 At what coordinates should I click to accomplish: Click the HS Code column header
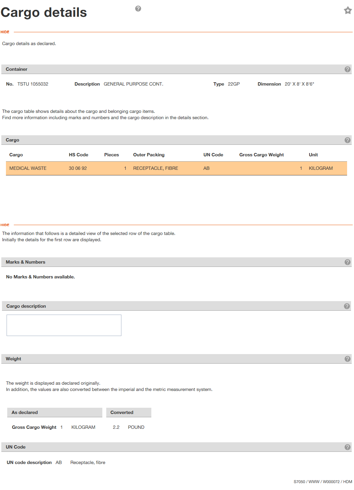click(x=78, y=155)
